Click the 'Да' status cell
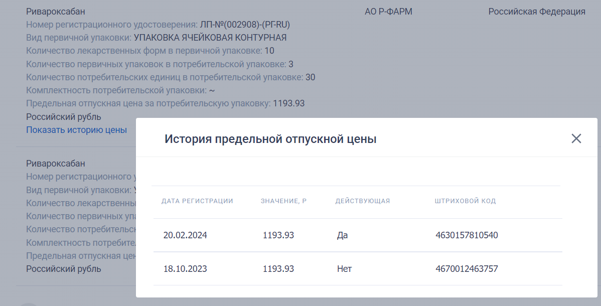The height and width of the screenshot is (306, 601). pyautogui.click(x=342, y=235)
